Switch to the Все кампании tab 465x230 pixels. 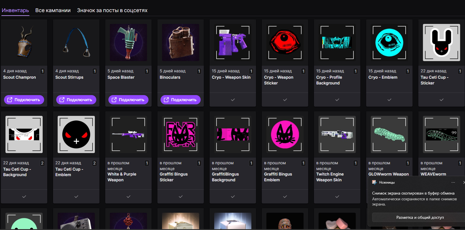click(53, 10)
